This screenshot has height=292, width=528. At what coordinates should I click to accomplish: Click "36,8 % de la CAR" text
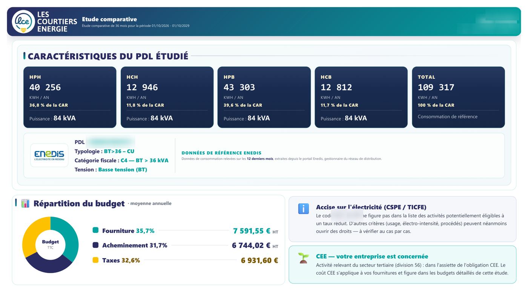tap(49, 105)
